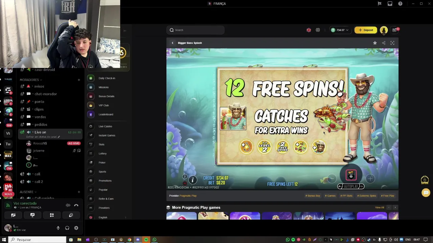
Task: Open the slot game menu icon
Action: (185, 177)
